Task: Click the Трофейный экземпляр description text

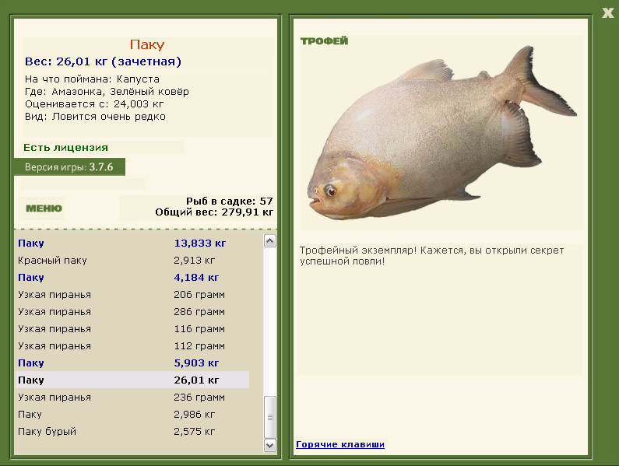Action: tap(432, 256)
